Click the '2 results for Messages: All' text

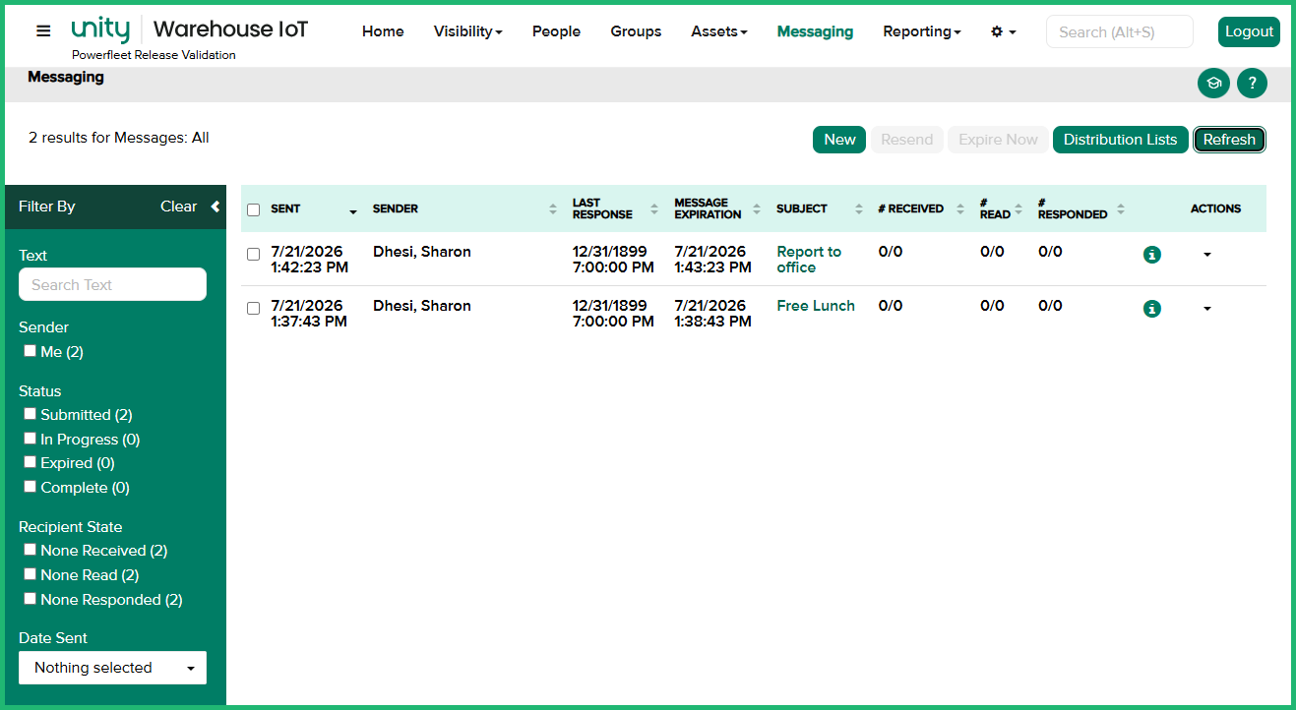coord(119,138)
